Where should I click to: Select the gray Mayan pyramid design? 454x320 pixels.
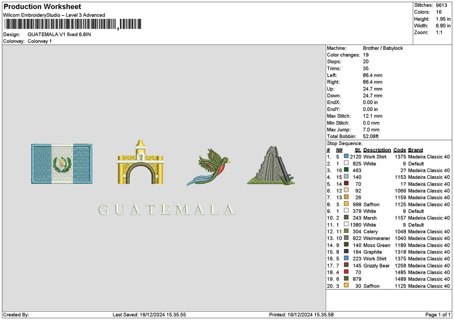click(x=271, y=165)
